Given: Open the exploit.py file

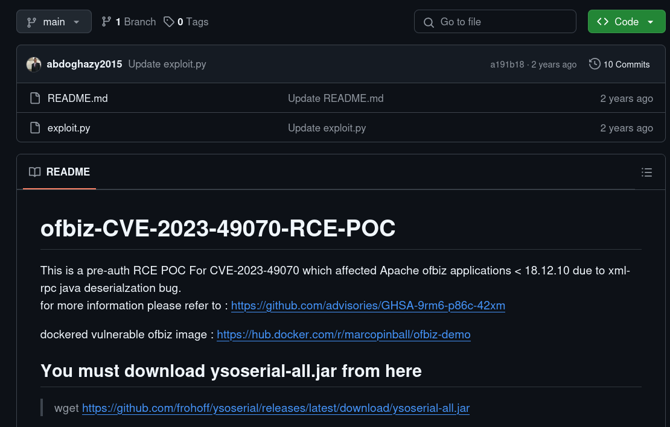Looking at the screenshot, I should pyautogui.click(x=69, y=128).
